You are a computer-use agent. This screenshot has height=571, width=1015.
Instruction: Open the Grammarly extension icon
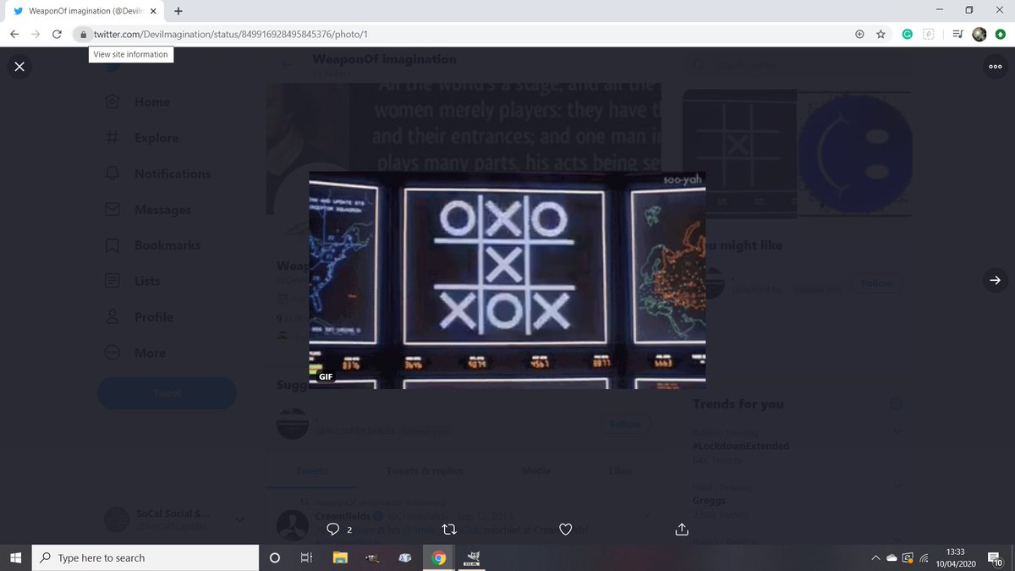[x=907, y=35]
